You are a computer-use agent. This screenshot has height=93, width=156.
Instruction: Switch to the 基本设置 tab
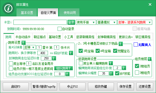(x=27, y=13)
